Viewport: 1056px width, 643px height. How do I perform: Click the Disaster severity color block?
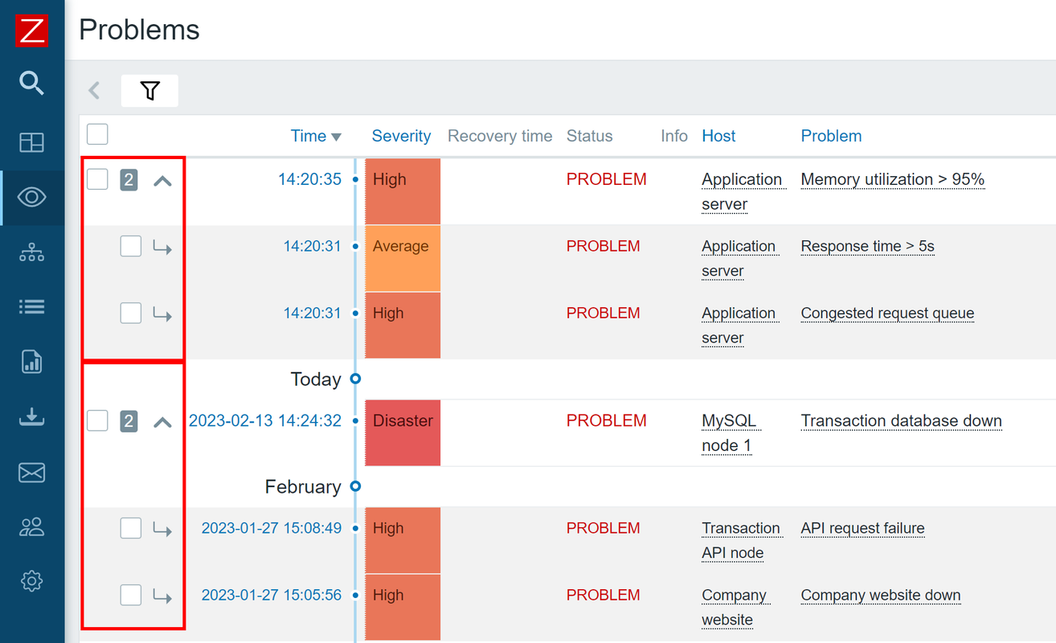(x=403, y=432)
